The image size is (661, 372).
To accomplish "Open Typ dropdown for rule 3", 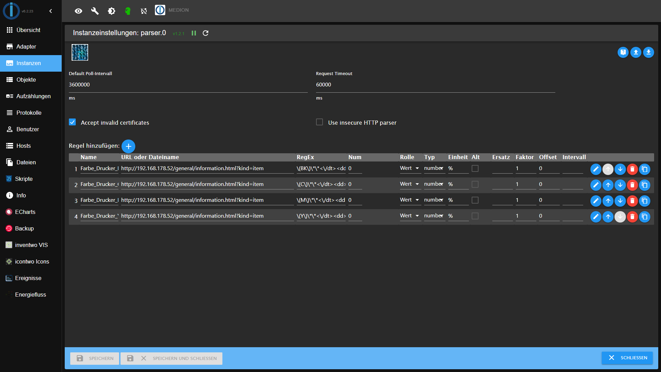I will point(434,200).
